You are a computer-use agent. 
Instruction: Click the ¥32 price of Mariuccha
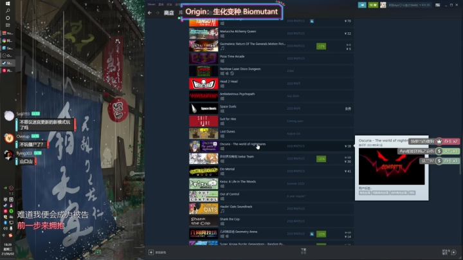tap(347, 33)
